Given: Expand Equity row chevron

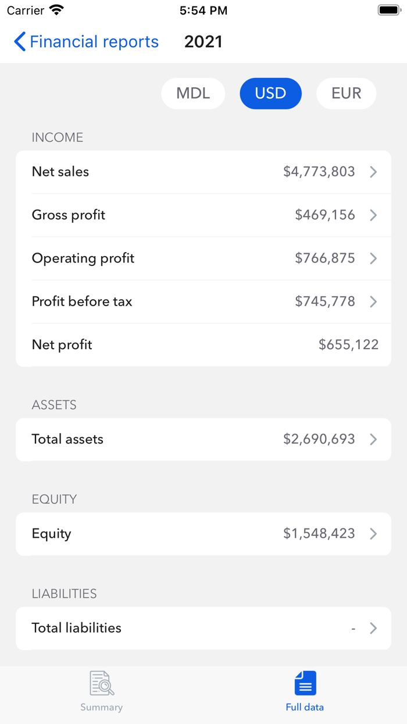Looking at the screenshot, I should pyautogui.click(x=373, y=534).
